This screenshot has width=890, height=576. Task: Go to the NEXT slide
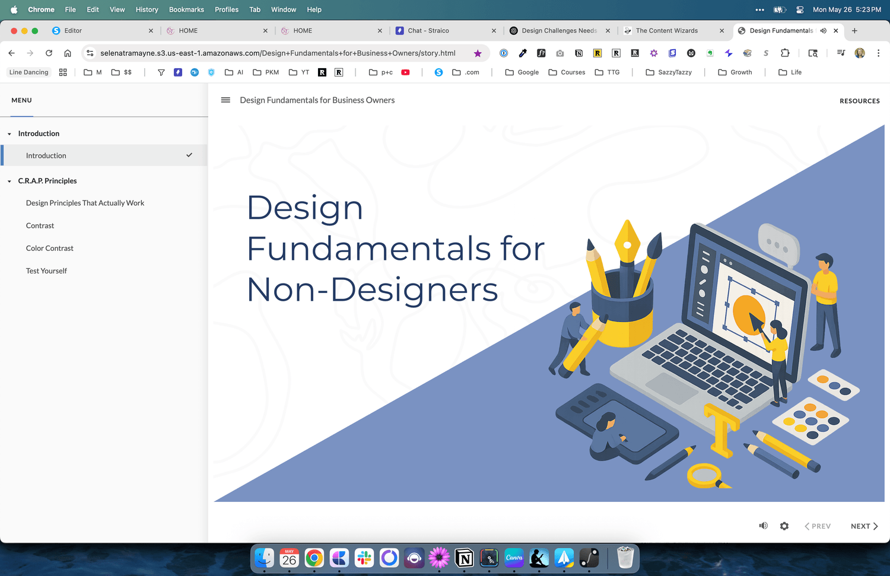[x=864, y=526]
